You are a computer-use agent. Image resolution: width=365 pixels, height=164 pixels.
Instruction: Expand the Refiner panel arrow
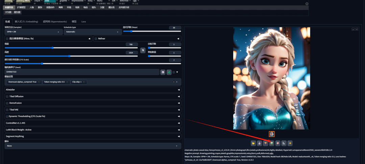point(178,39)
